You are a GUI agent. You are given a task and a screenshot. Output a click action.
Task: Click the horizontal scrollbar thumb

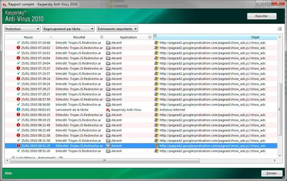[105, 160]
